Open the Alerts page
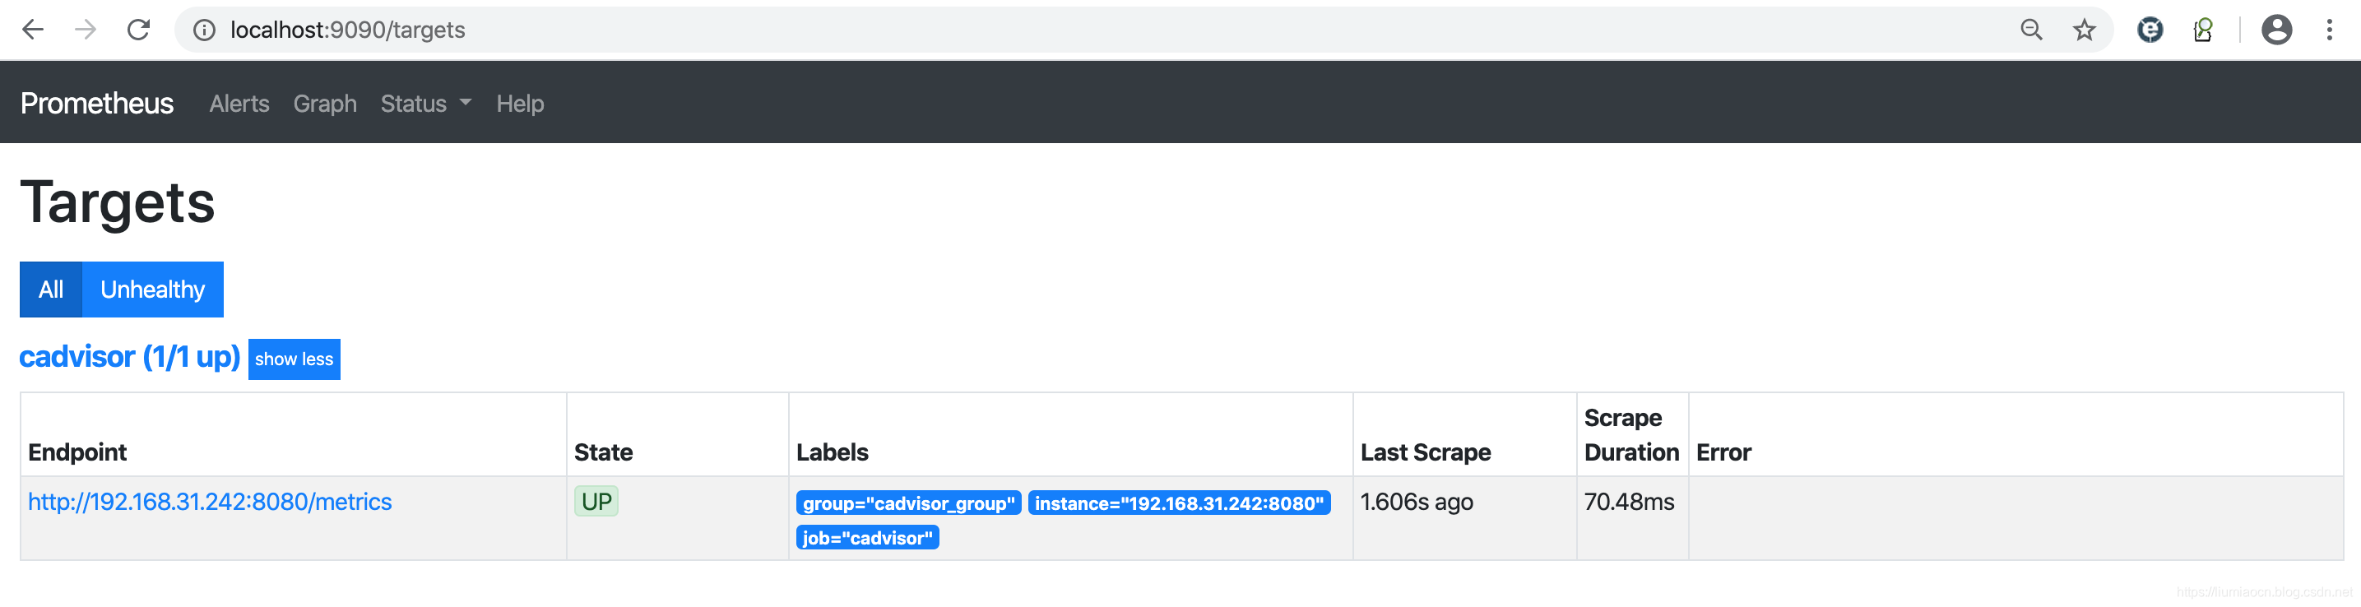2361x607 pixels. [239, 104]
